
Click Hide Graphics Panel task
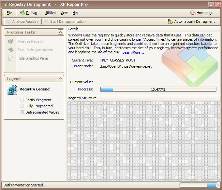tap(33, 58)
